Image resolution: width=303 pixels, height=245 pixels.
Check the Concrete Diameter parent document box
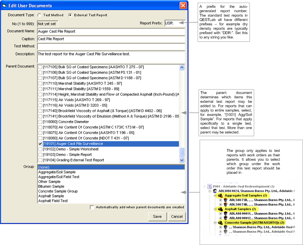[x=40, y=122]
